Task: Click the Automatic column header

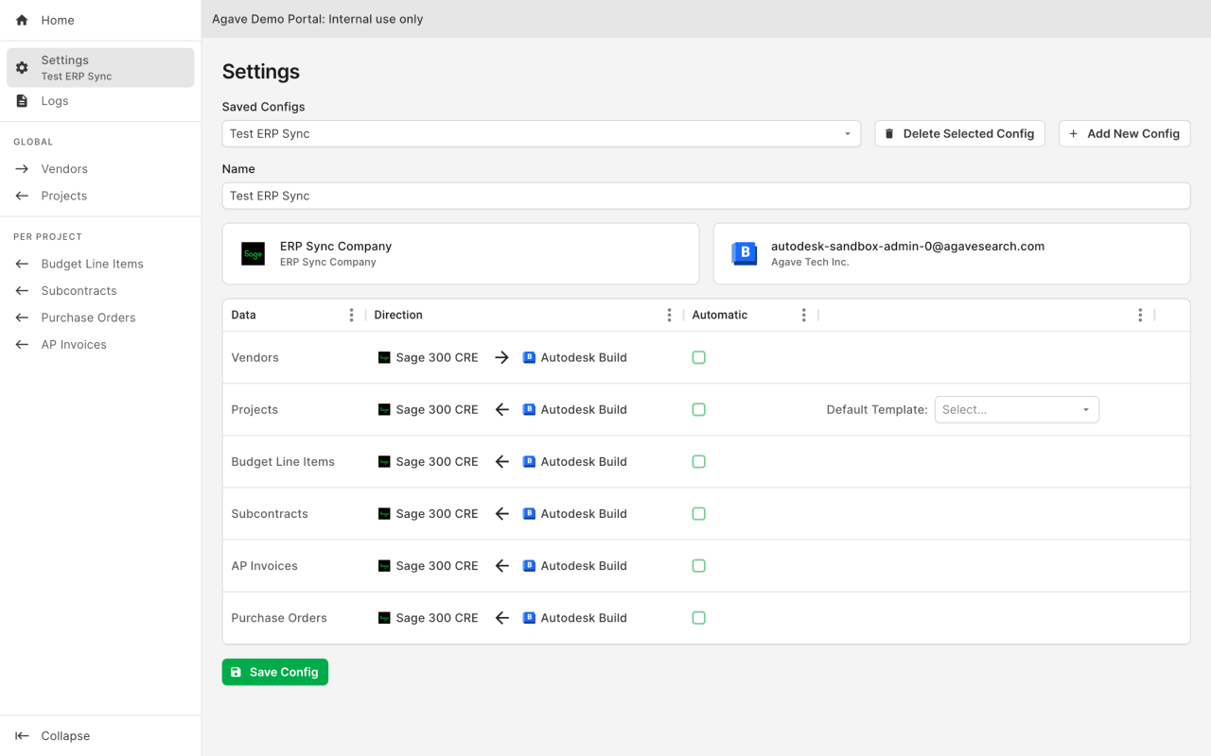Action: coord(720,315)
